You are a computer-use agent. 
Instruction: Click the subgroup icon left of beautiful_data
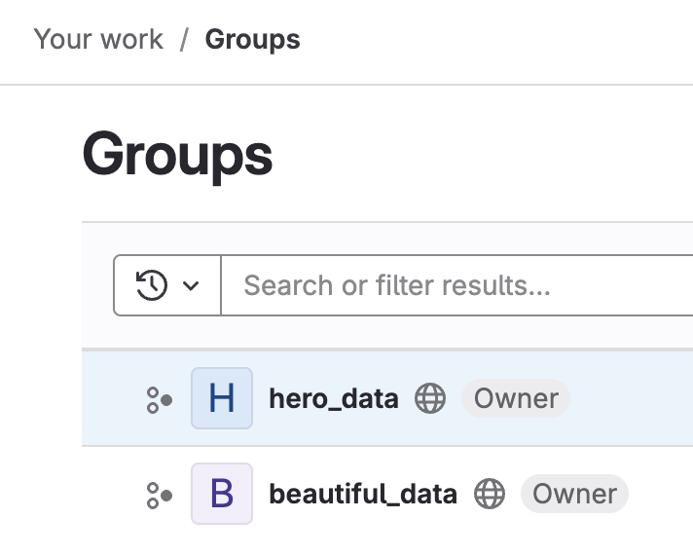(159, 495)
